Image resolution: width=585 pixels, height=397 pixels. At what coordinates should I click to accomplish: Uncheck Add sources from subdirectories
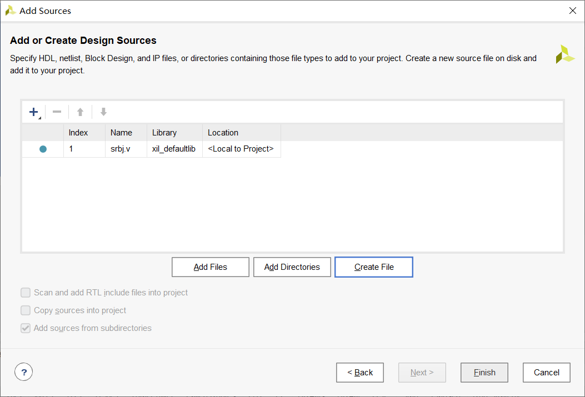click(26, 328)
